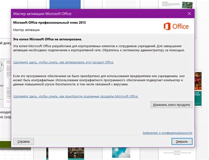Click the Office logo in dialog header

pyautogui.click(x=176, y=26)
